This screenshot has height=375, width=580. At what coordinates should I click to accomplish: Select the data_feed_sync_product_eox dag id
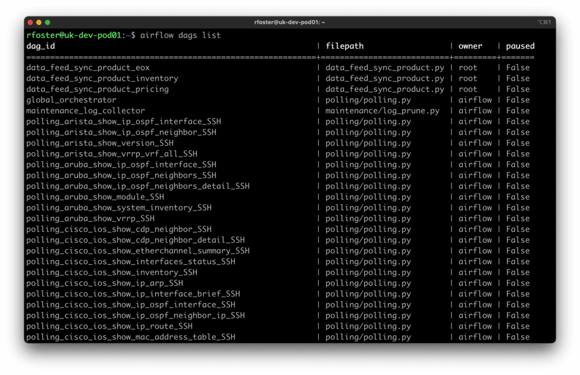(88, 68)
